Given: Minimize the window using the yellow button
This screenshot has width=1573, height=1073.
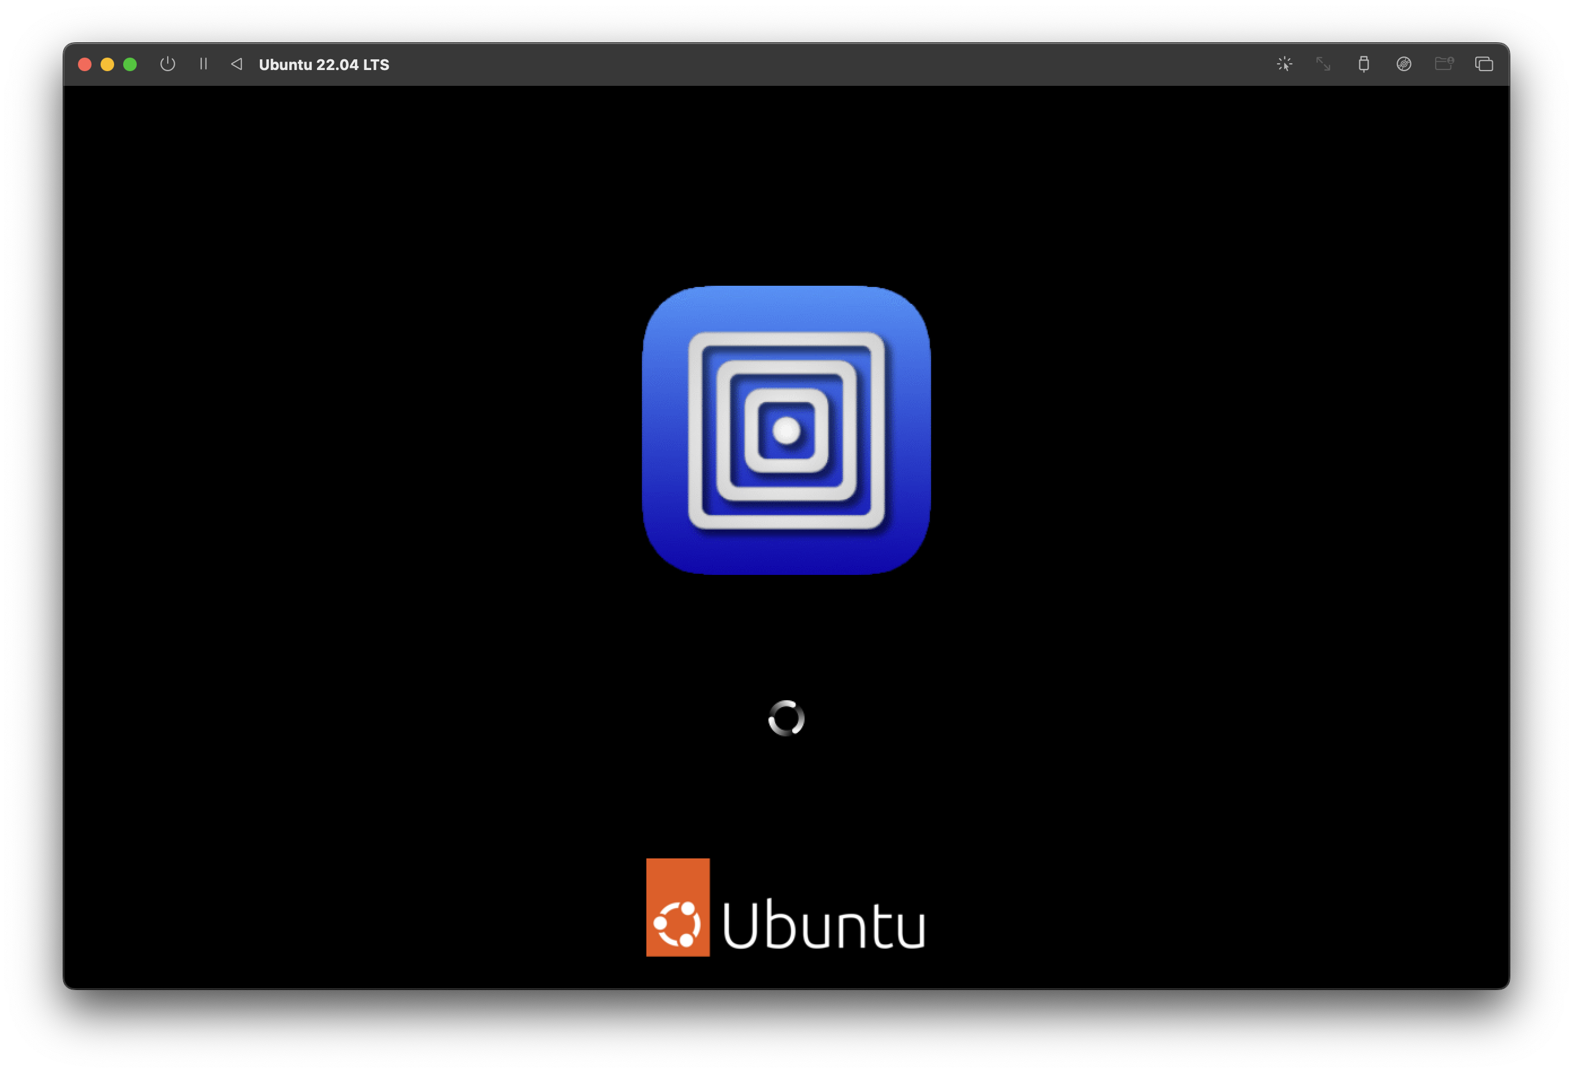Looking at the screenshot, I should pos(107,64).
